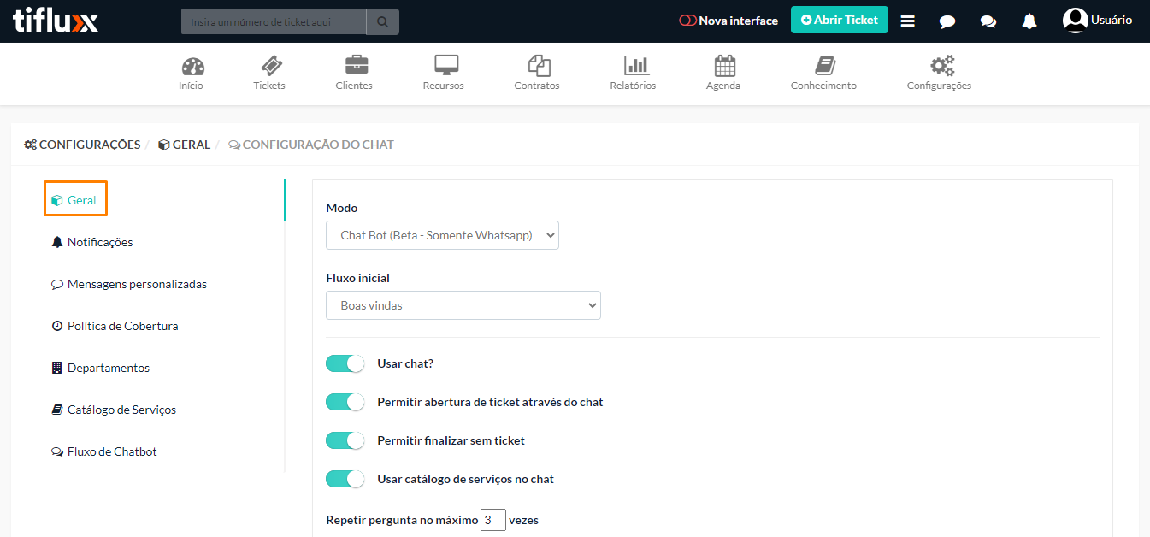Click the Fluxo inicial field label
The image size is (1150, 537).
358,278
